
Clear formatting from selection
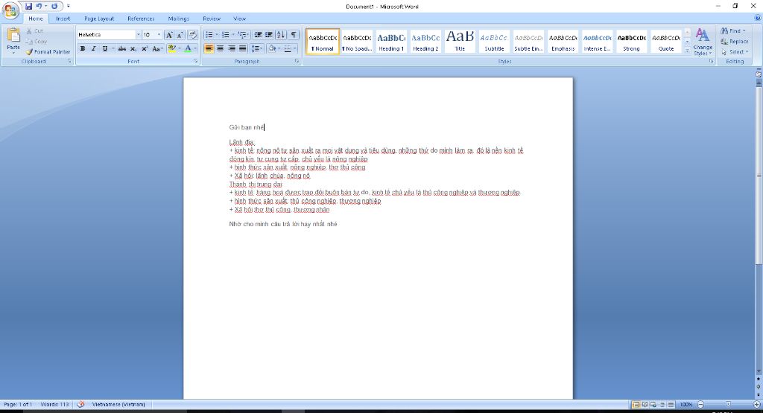[x=193, y=35]
